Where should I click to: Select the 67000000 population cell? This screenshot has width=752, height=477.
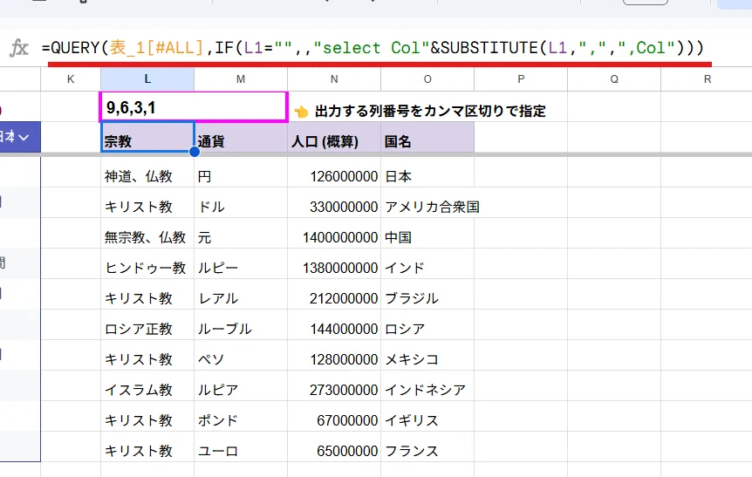tap(334, 416)
